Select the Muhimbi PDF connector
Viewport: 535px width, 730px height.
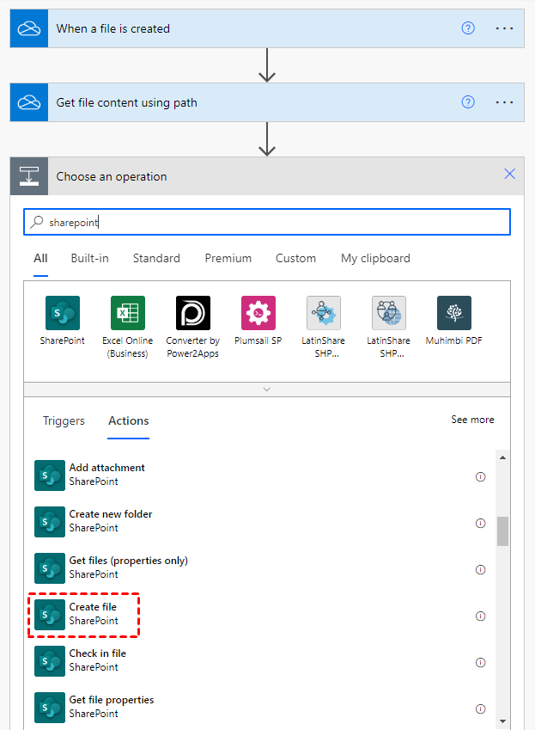(453, 321)
